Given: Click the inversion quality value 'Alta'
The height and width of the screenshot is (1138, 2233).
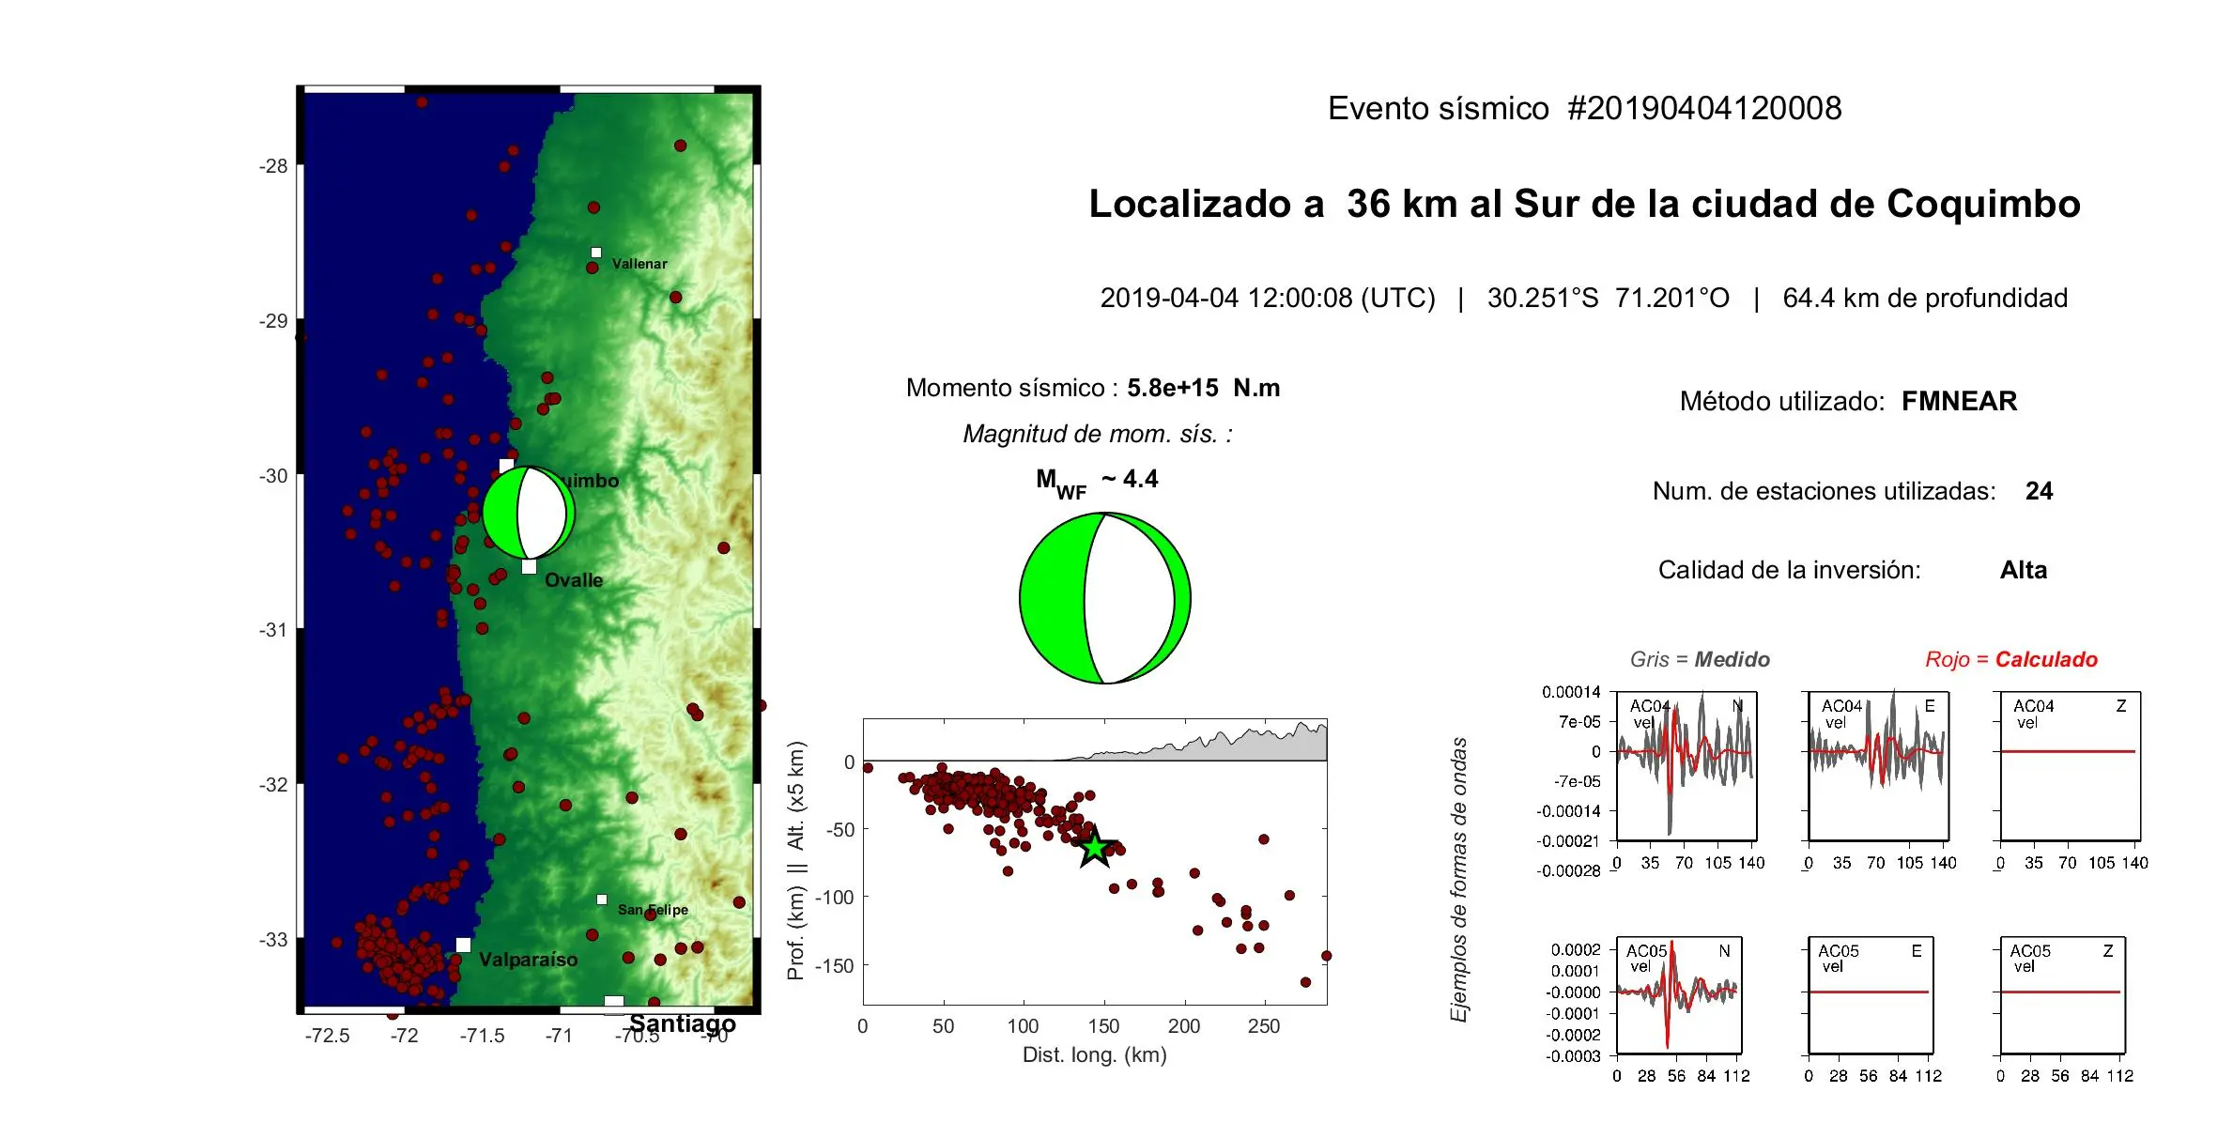Looking at the screenshot, I should coord(2023,570).
